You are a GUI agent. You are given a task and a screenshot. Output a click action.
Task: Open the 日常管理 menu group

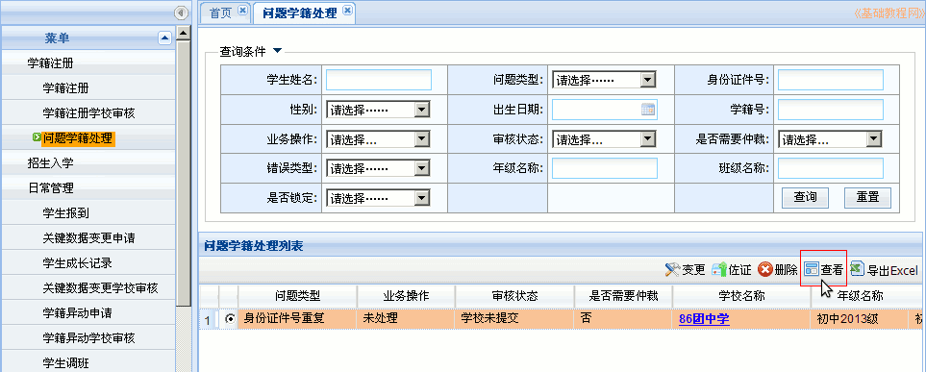(x=88, y=188)
